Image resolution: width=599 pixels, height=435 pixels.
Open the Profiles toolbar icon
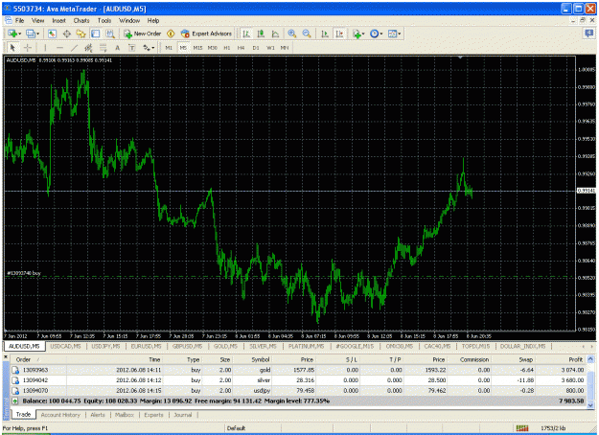[x=30, y=34]
